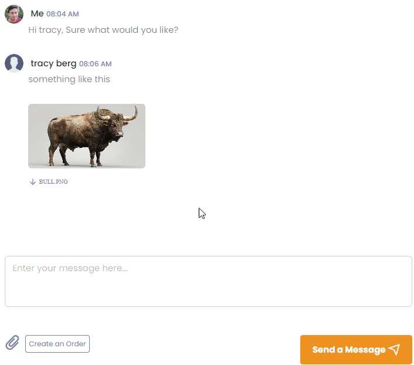The image size is (414, 365).
Task: Click the bull's head in the attached image
Action: click(115, 127)
